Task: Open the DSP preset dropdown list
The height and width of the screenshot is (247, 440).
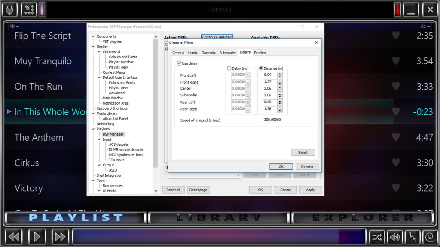Action: [238, 175]
